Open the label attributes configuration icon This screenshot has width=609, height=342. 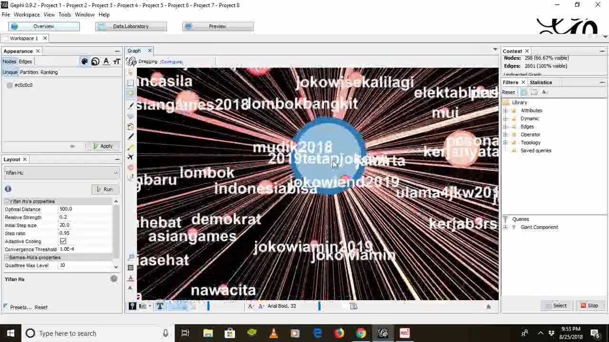(354, 306)
